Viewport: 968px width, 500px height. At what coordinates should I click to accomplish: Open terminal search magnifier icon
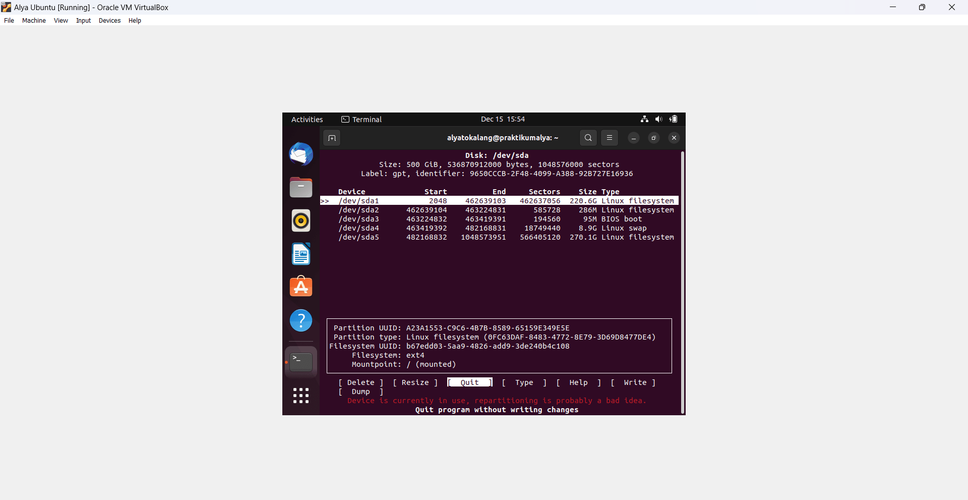tap(588, 138)
